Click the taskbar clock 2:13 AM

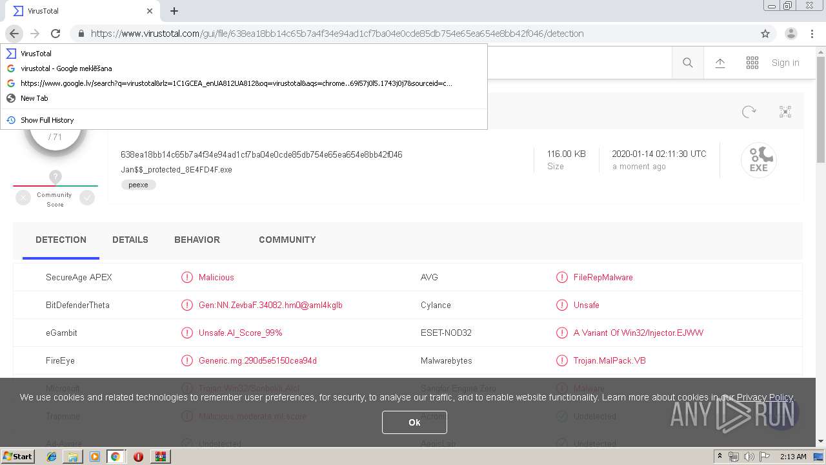[x=793, y=457]
